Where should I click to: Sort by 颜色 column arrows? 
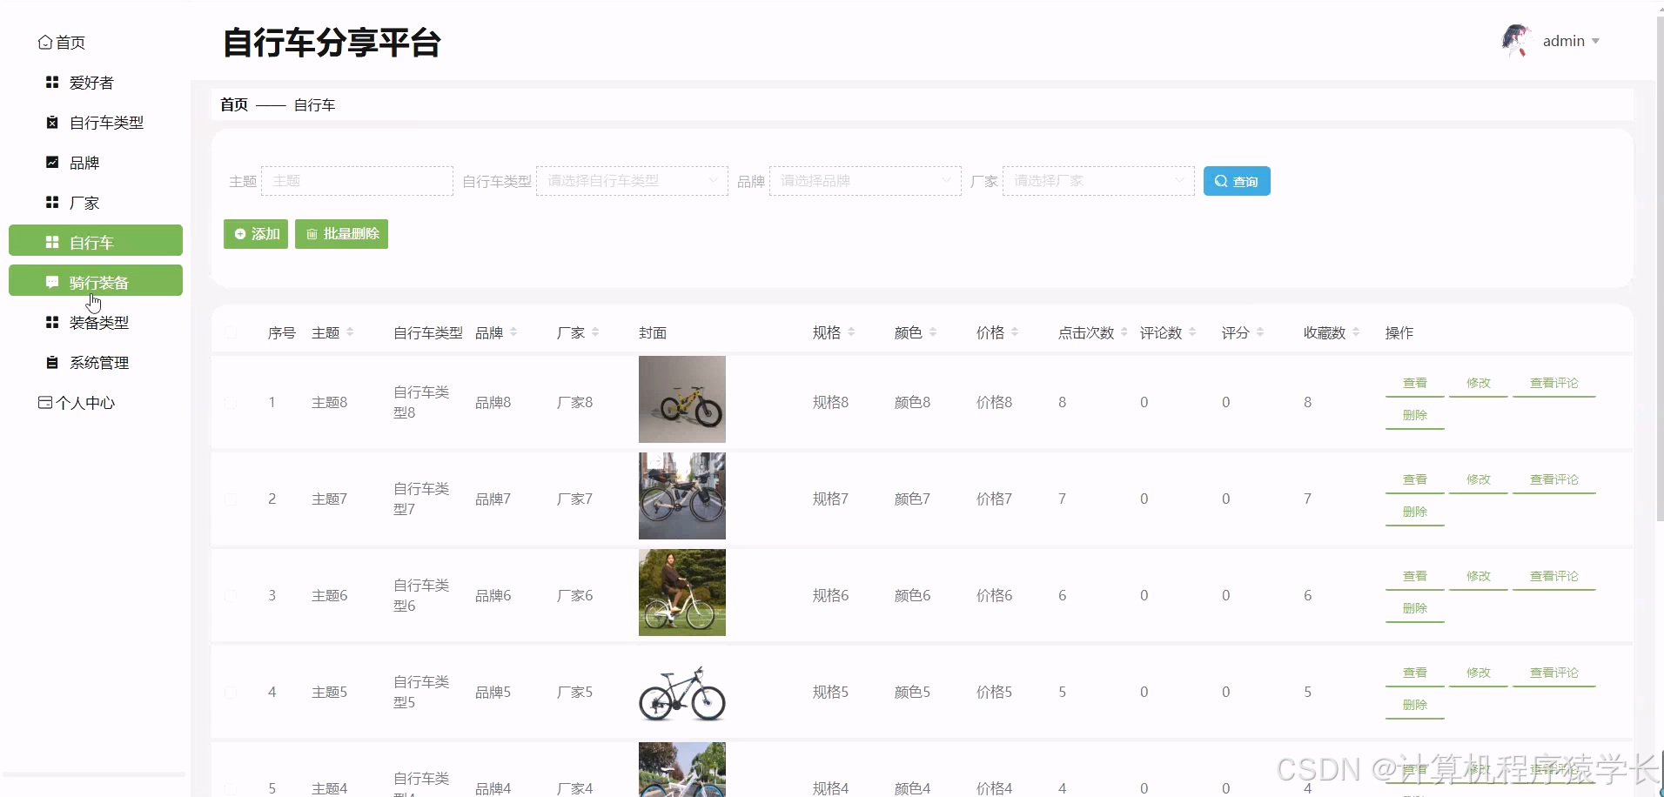pyautogui.click(x=933, y=332)
